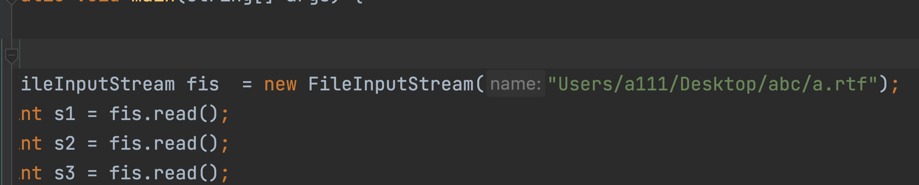Click the 'int' keyword before s2
The width and height of the screenshot is (919, 185).
click(x=31, y=144)
